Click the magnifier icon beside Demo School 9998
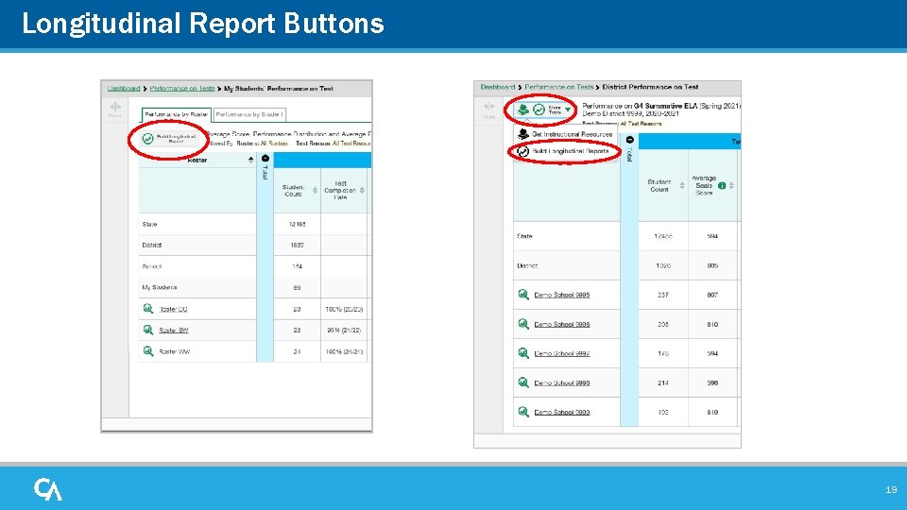907x510 pixels. click(x=523, y=382)
